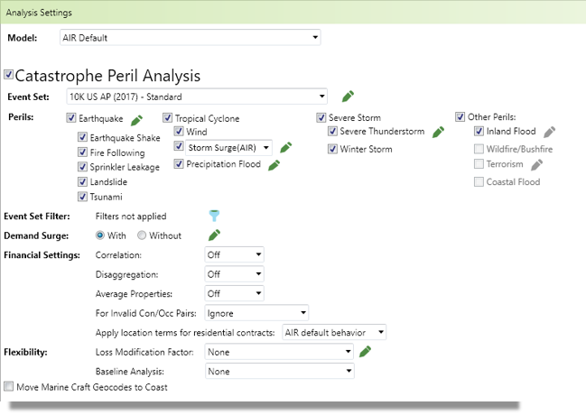This screenshot has height=415, width=586.
Task: Edit Storm Surge settings via the pencil icon
Action: (x=286, y=147)
